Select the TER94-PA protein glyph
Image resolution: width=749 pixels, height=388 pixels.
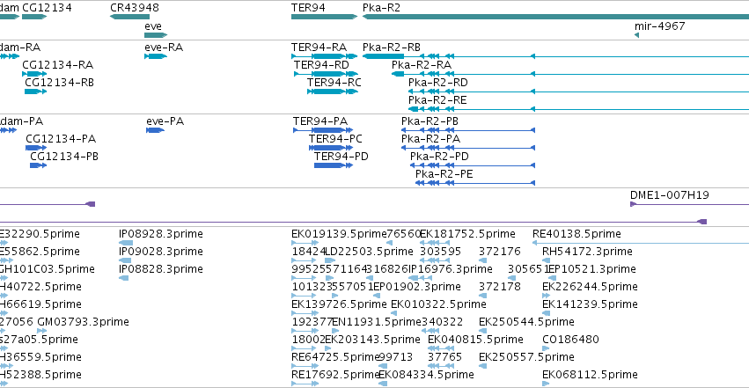(x=323, y=130)
